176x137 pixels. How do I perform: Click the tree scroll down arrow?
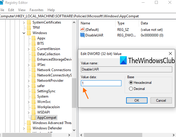click(74, 130)
